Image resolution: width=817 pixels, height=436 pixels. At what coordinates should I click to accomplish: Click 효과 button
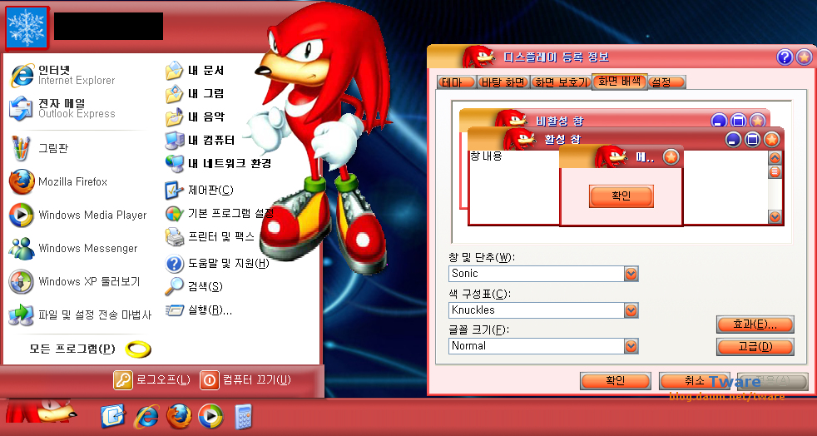tap(755, 325)
